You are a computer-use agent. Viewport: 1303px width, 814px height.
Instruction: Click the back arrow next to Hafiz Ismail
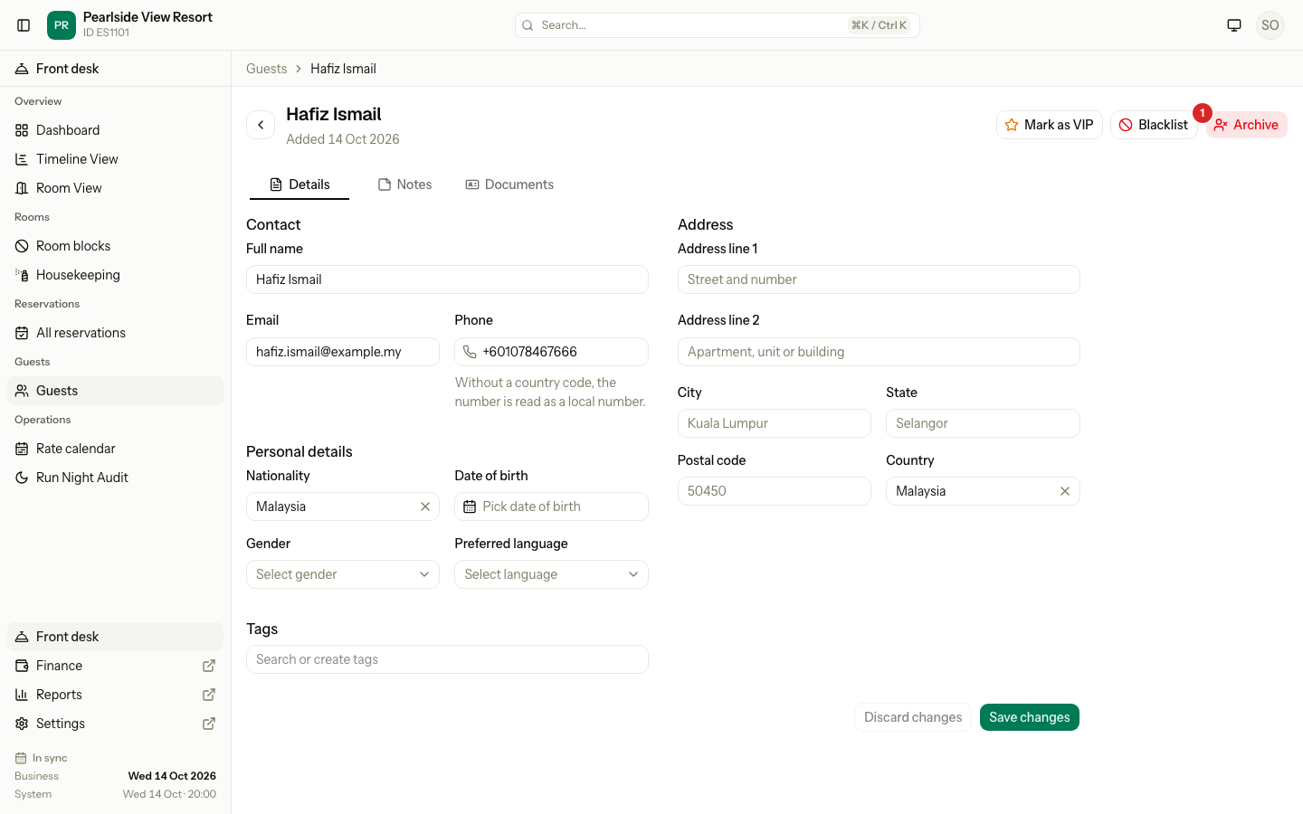(261, 125)
